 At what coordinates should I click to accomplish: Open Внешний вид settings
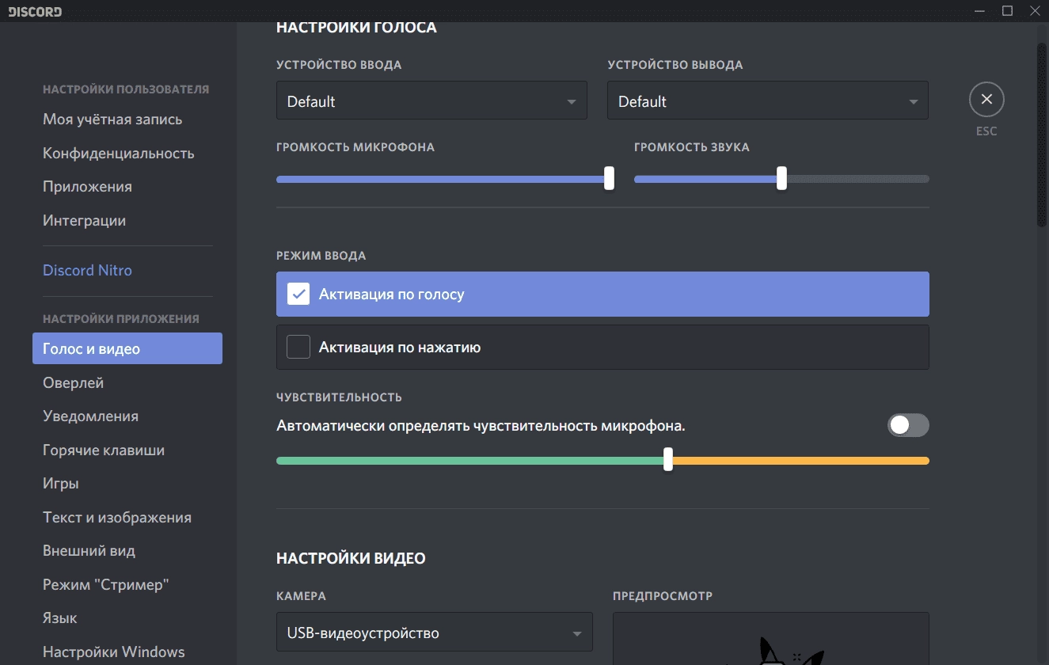coord(89,551)
